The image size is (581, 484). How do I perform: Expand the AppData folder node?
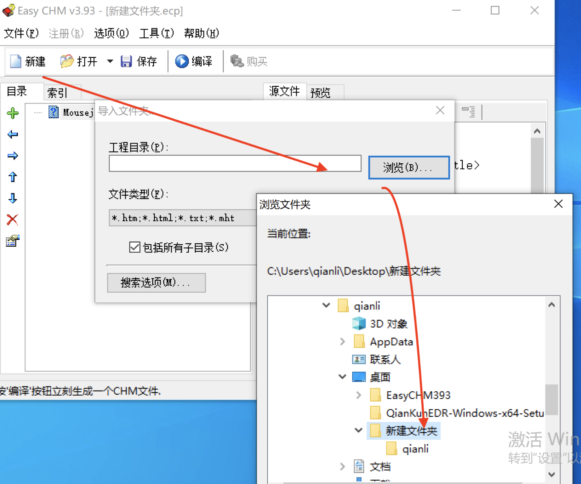[342, 341]
